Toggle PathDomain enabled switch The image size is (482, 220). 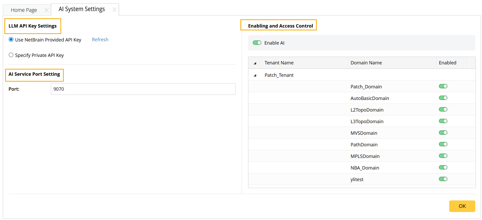click(443, 144)
